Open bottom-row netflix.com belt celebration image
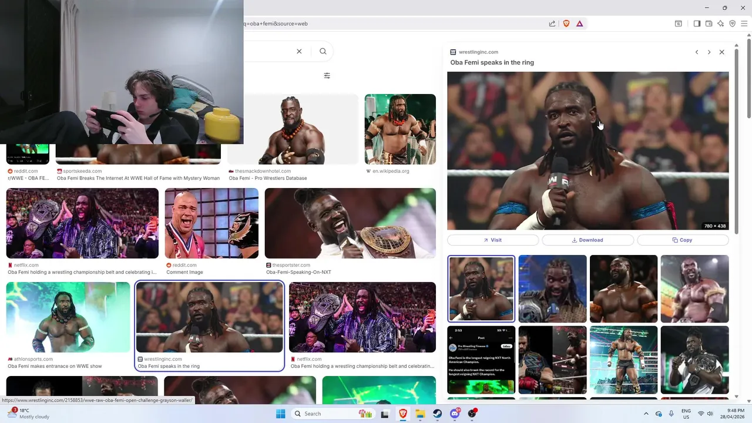This screenshot has width=752, height=423. pos(362,317)
